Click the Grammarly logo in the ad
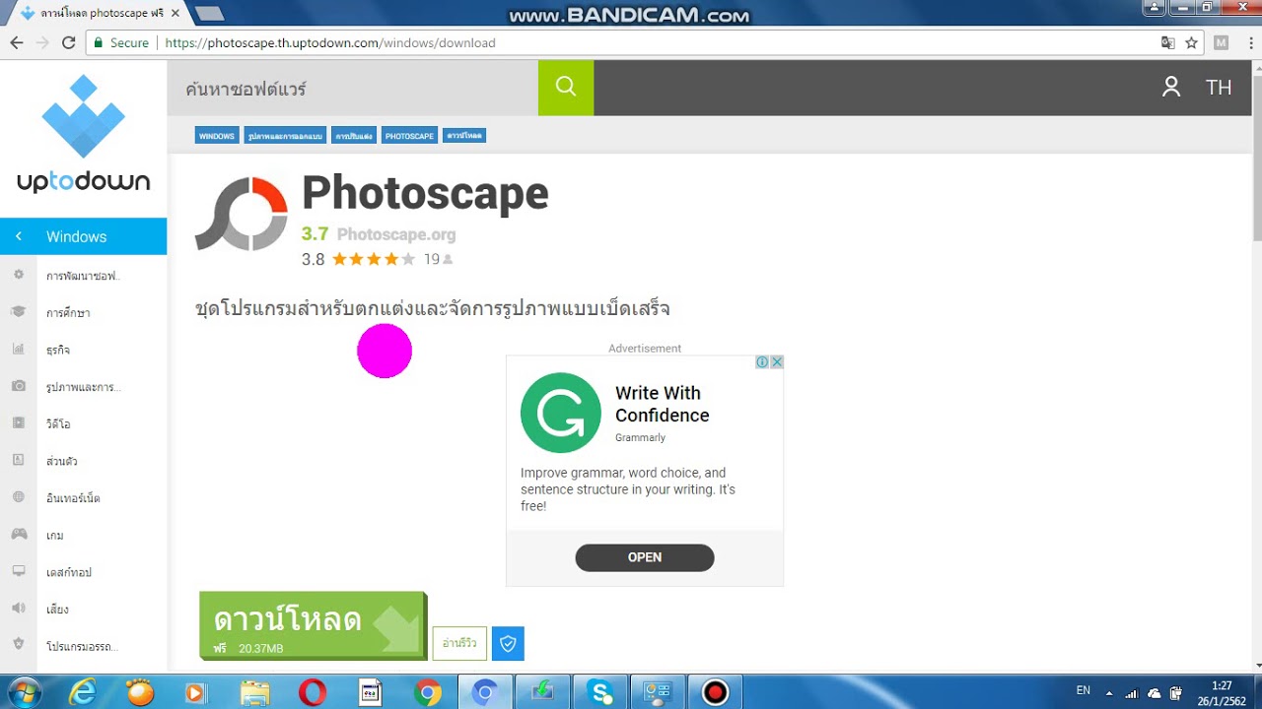 pos(561,413)
